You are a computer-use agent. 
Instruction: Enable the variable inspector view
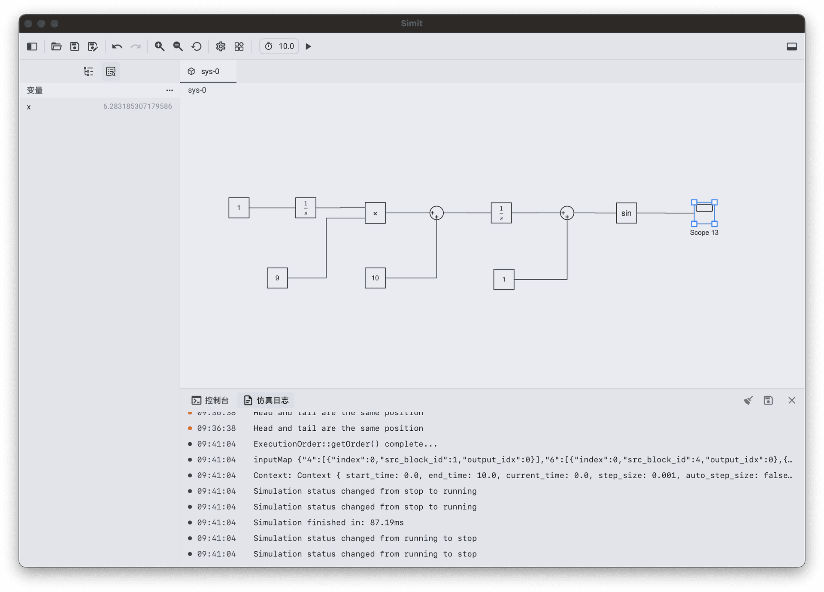(110, 71)
